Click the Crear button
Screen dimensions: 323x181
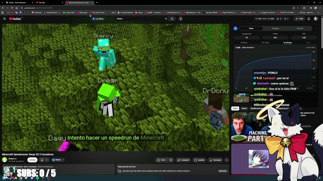coord(299,19)
